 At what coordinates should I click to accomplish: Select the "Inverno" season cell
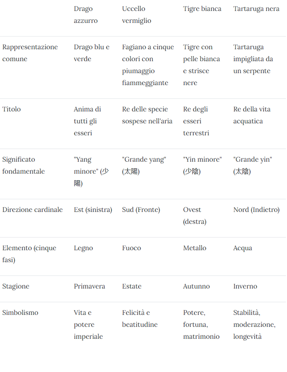pos(245,286)
